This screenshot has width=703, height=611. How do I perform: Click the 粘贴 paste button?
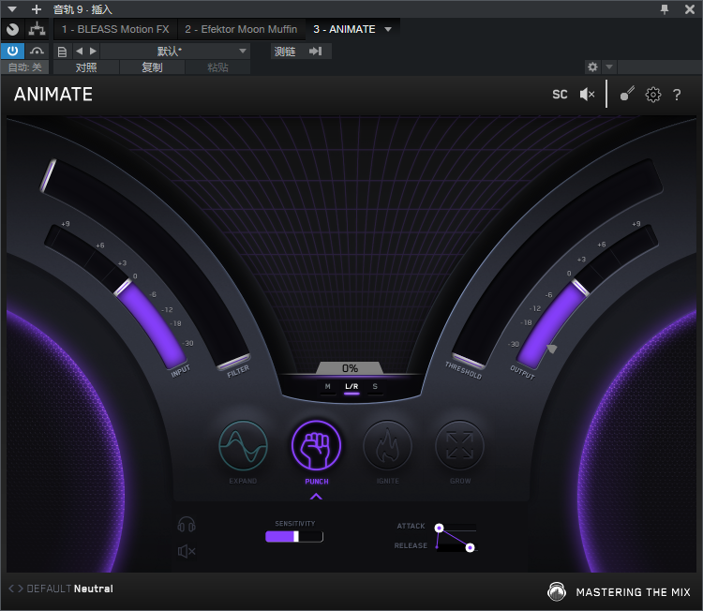coord(217,67)
